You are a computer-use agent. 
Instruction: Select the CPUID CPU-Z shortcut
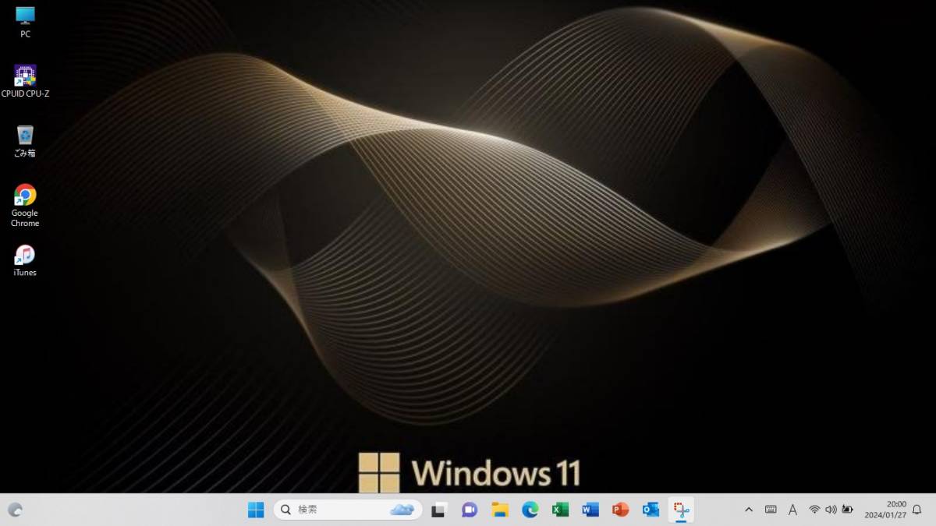25,81
